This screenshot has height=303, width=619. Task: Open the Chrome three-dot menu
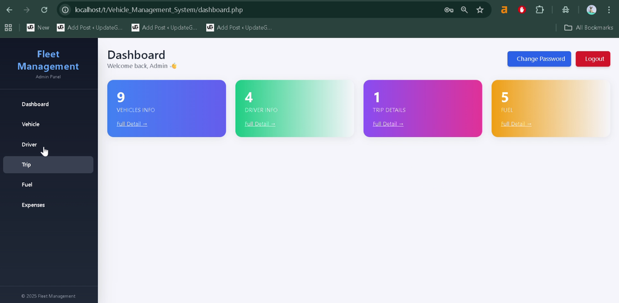(609, 10)
